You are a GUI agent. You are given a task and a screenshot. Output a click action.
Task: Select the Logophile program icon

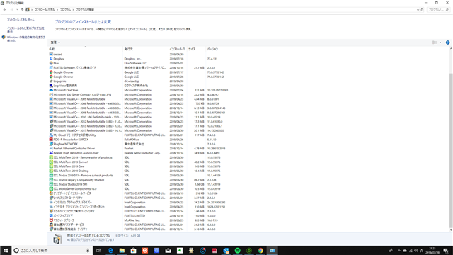[x=51, y=81]
